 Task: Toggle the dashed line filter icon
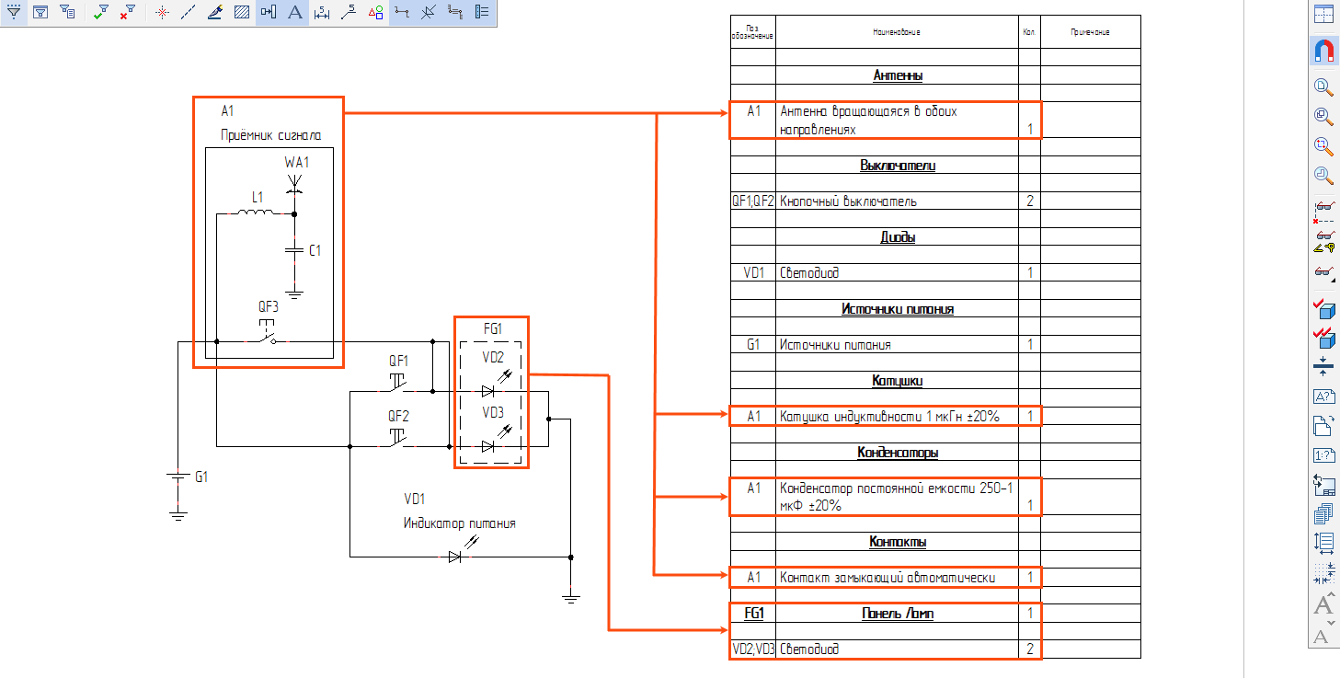coord(189,12)
